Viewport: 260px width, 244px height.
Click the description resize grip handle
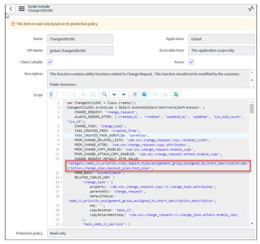click(253, 86)
